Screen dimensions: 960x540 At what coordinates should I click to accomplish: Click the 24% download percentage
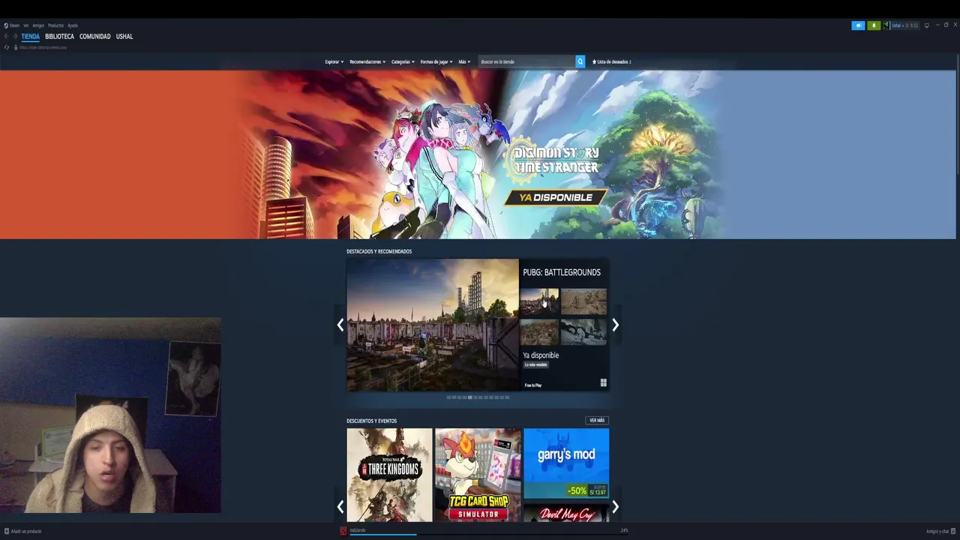[x=624, y=530]
